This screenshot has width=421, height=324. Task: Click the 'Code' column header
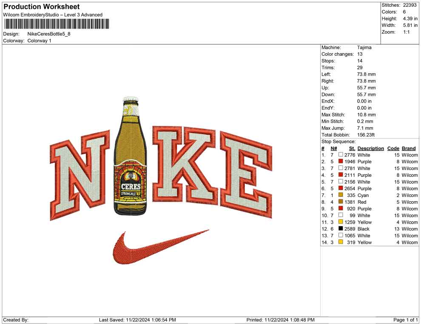coord(393,148)
